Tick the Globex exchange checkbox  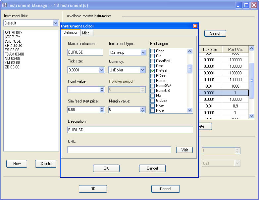153,100
